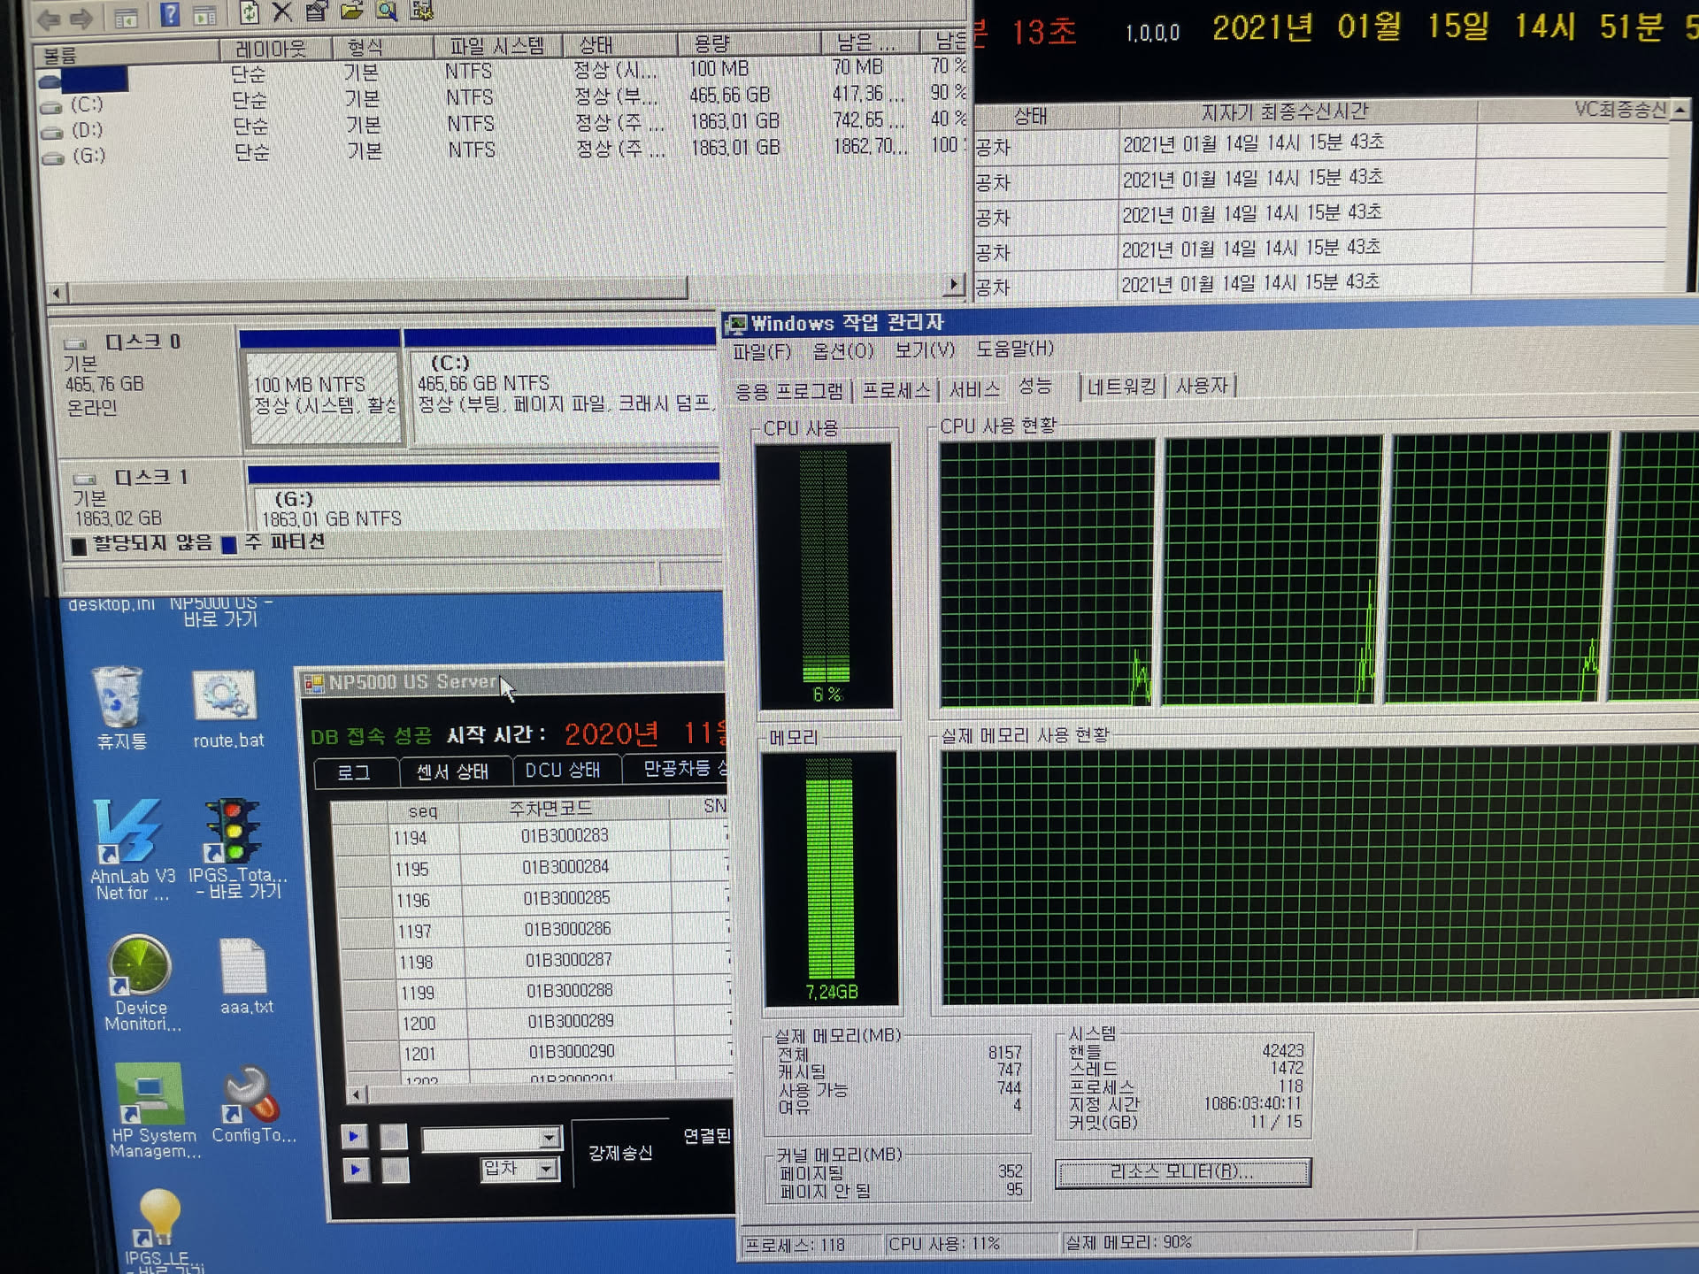1699x1274 pixels.
Task: Click the 리소스 모니터(R)... button
Action: coord(1182,1172)
